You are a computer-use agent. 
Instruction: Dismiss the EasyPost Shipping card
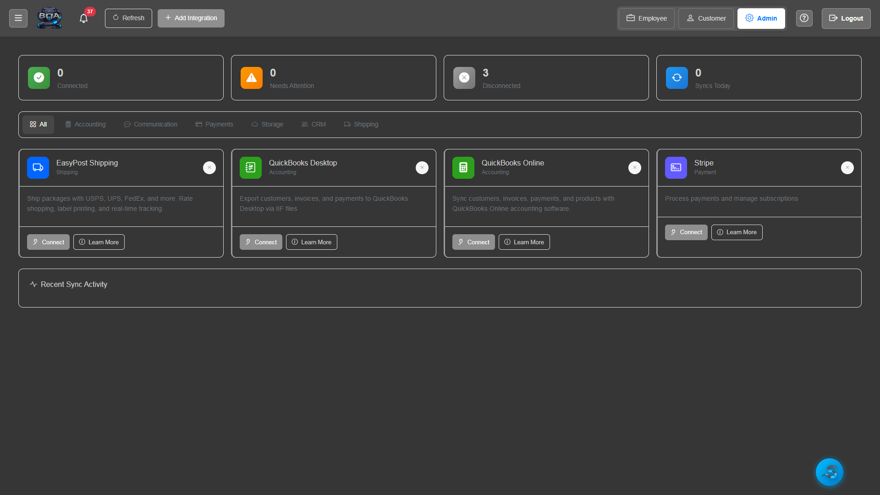[x=209, y=167]
